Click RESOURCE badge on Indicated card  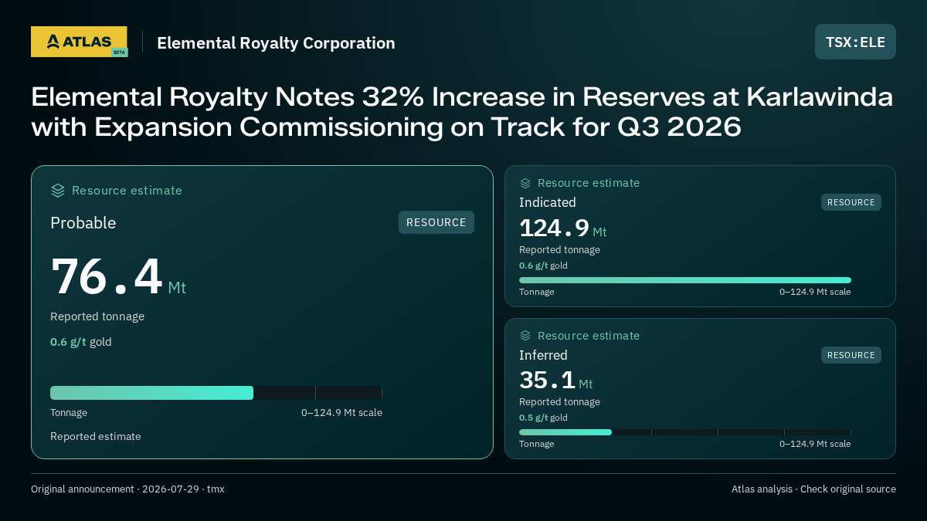(851, 202)
